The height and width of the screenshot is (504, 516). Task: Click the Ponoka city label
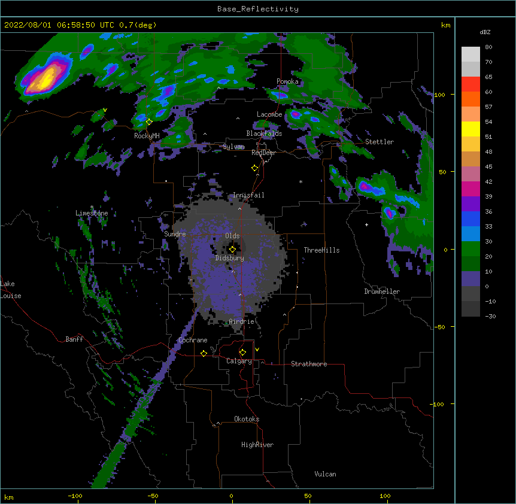(287, 81)
